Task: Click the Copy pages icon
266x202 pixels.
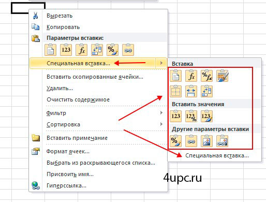Action: [x=35, y=27]
